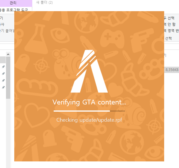Click 선택 안 함 option in Explorer ribbon
This screenshot has height=168, width=179.
coord(170,24)
